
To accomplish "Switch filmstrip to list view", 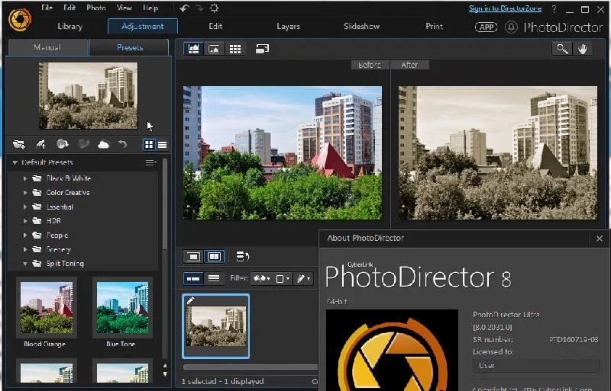I will [214, 278].
